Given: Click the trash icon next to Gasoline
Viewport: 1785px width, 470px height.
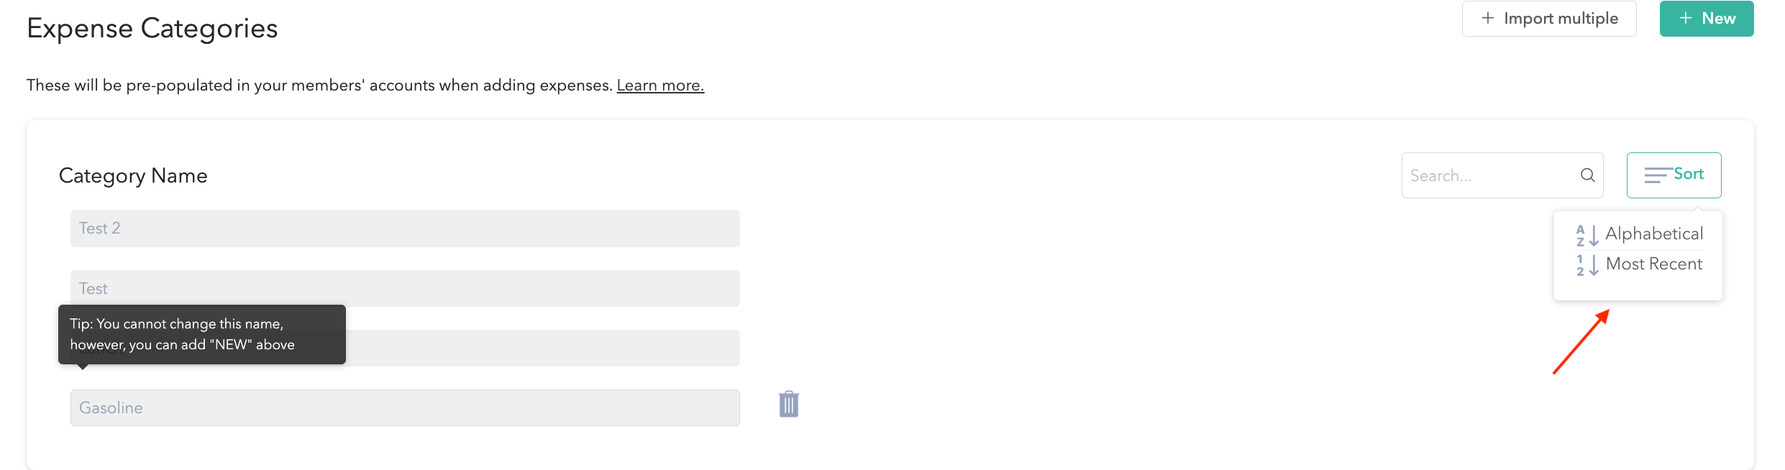Looking at the screenshot, I should click(789, 404).
